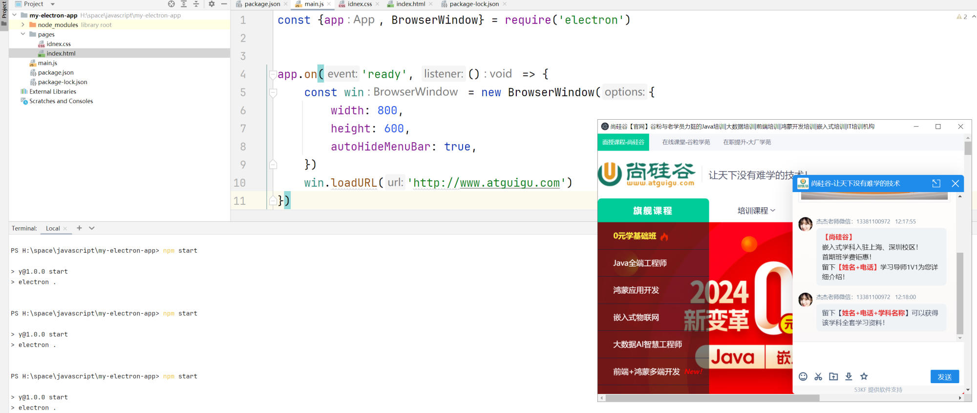The image size is (977, 413).
Task: Click the Electron window horizontal scrollbar
Action: click(x=712, y=398)
